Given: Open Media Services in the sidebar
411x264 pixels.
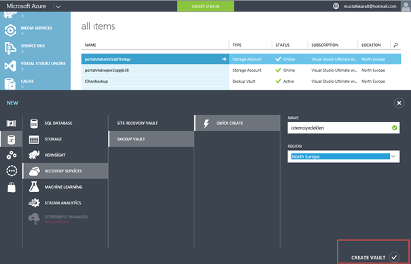Looking at the screenshot, I should click(x=35, y=31).
